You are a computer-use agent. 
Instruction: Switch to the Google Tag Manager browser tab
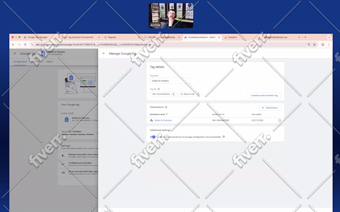pyautogui.click(x=40, y=37)
